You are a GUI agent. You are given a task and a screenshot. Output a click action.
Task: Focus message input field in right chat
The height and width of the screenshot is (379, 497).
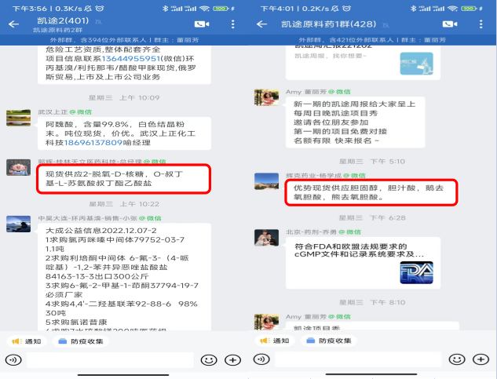click(358, 359)
